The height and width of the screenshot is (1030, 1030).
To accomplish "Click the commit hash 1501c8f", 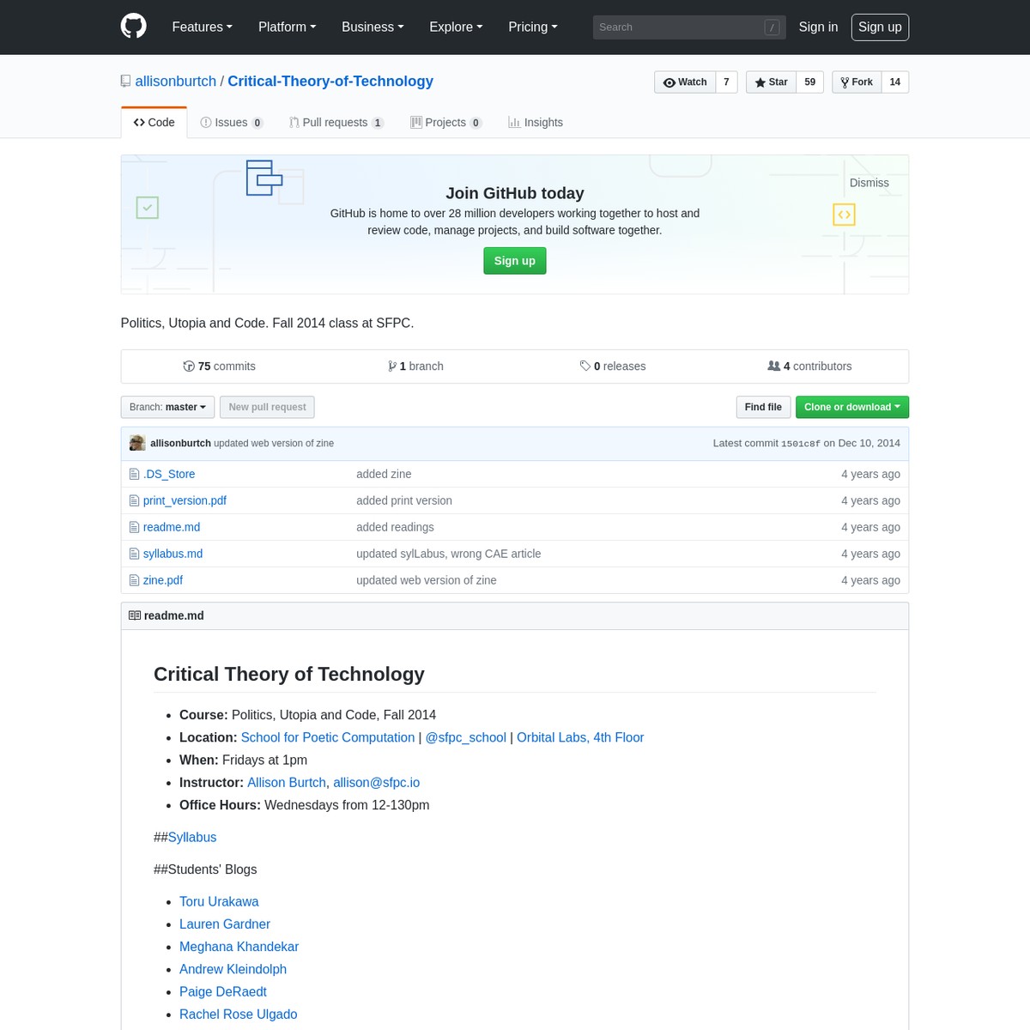I will coord(801,444).
